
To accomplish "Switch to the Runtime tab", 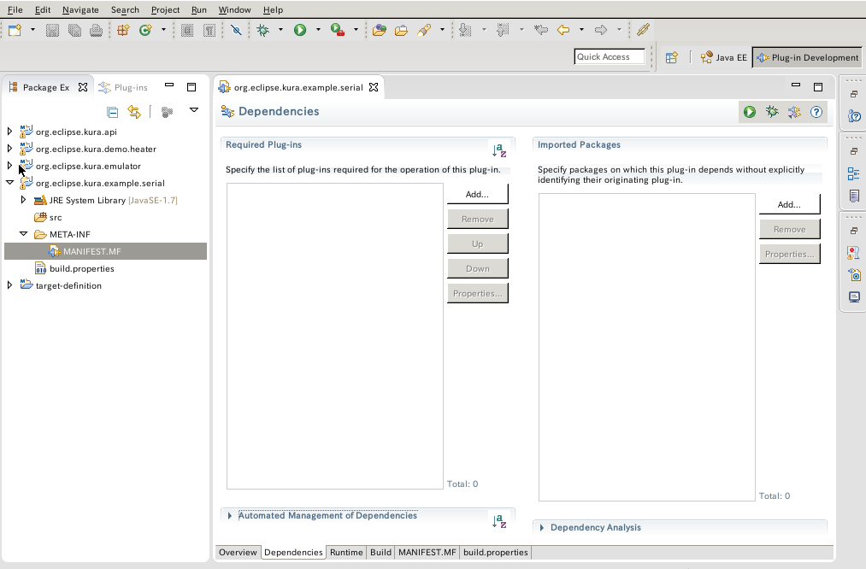I will pos(346,553).
